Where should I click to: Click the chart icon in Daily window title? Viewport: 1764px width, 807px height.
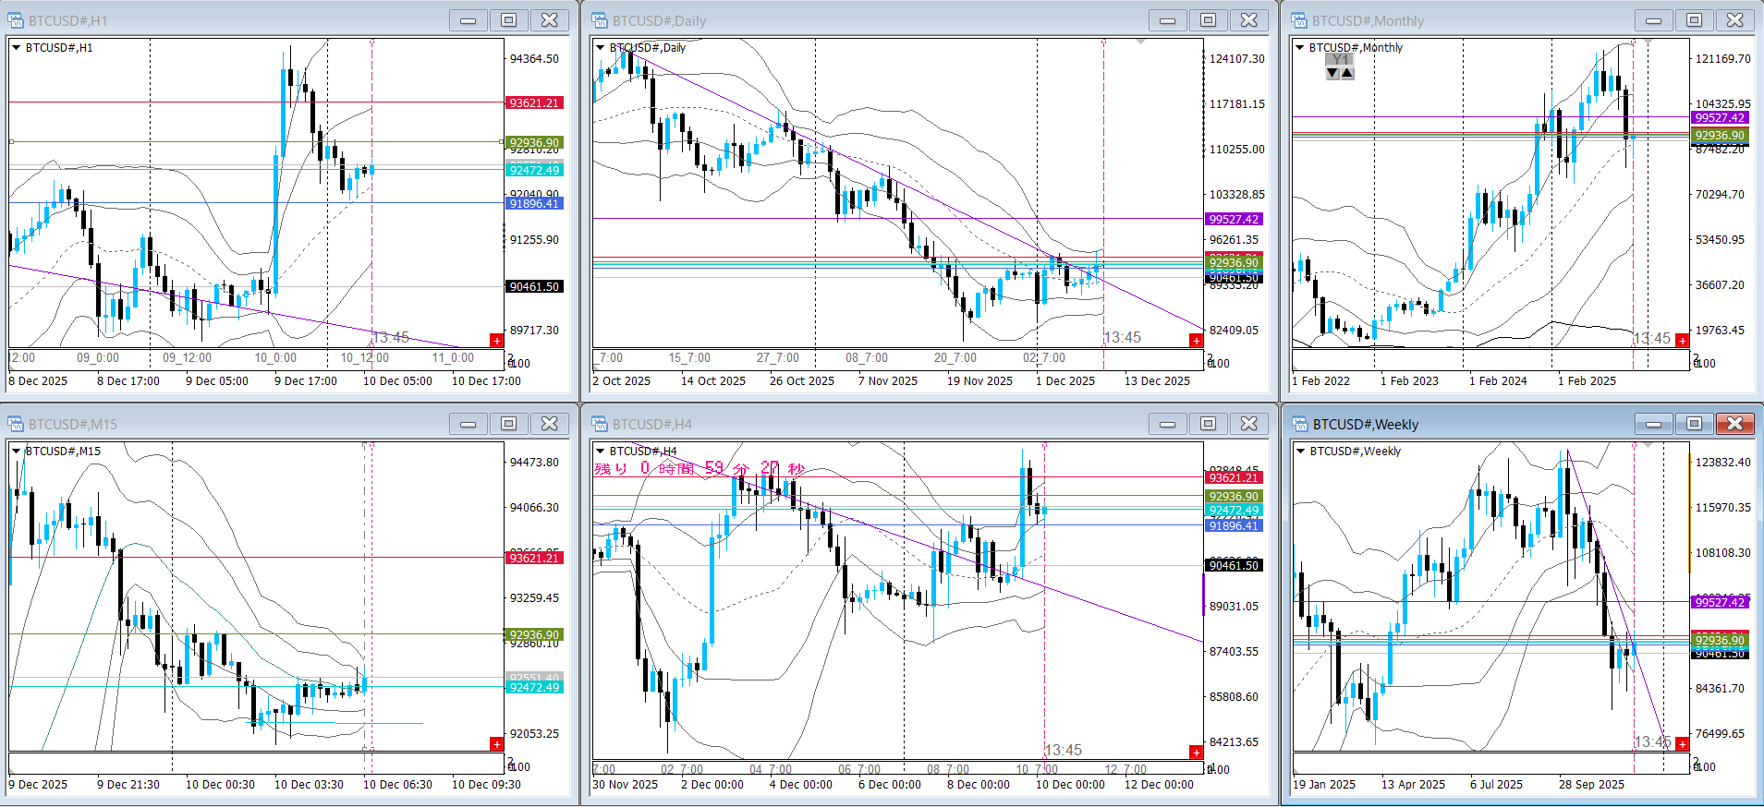pos(600,20)
